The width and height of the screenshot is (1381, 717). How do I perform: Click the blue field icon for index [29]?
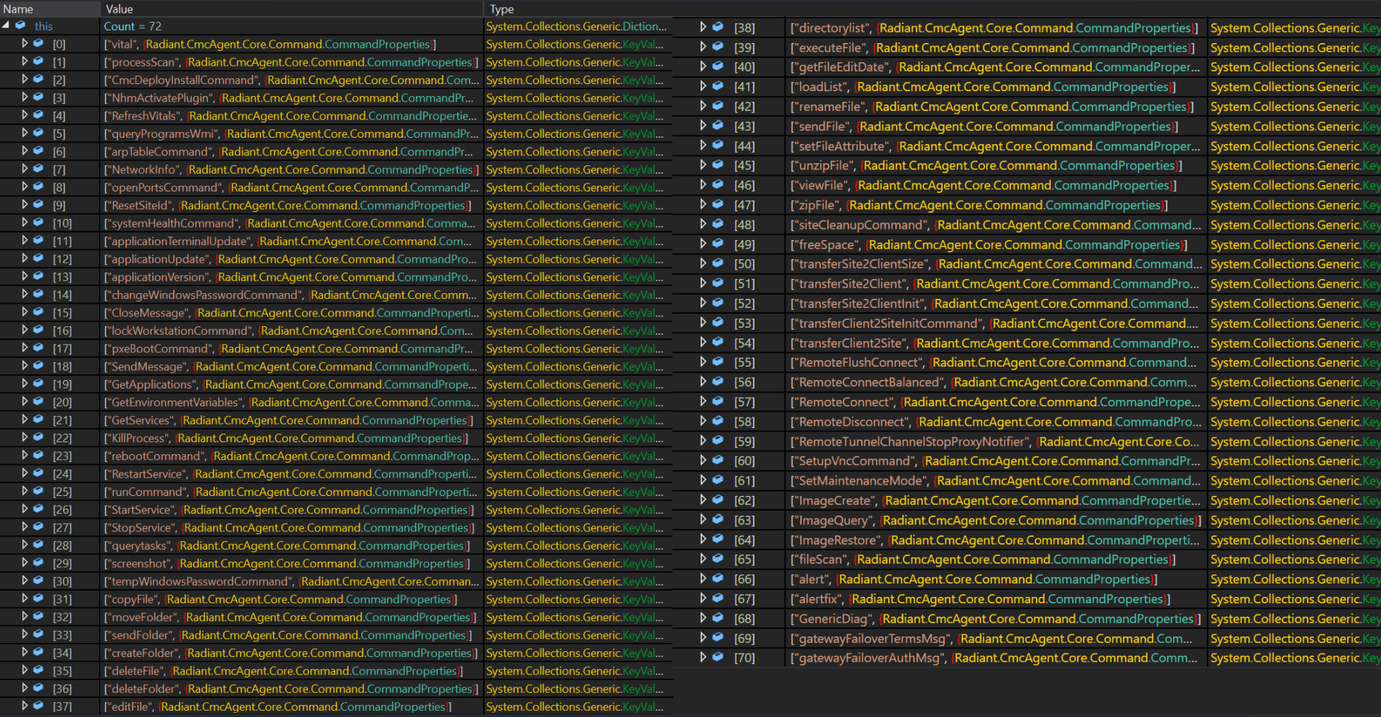[x=38, y=562]
